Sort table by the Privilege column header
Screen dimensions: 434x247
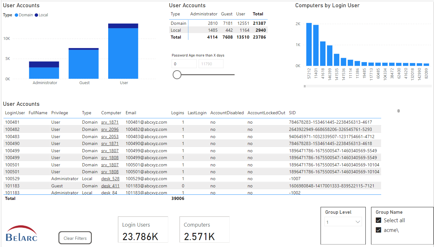click(59, 113)
